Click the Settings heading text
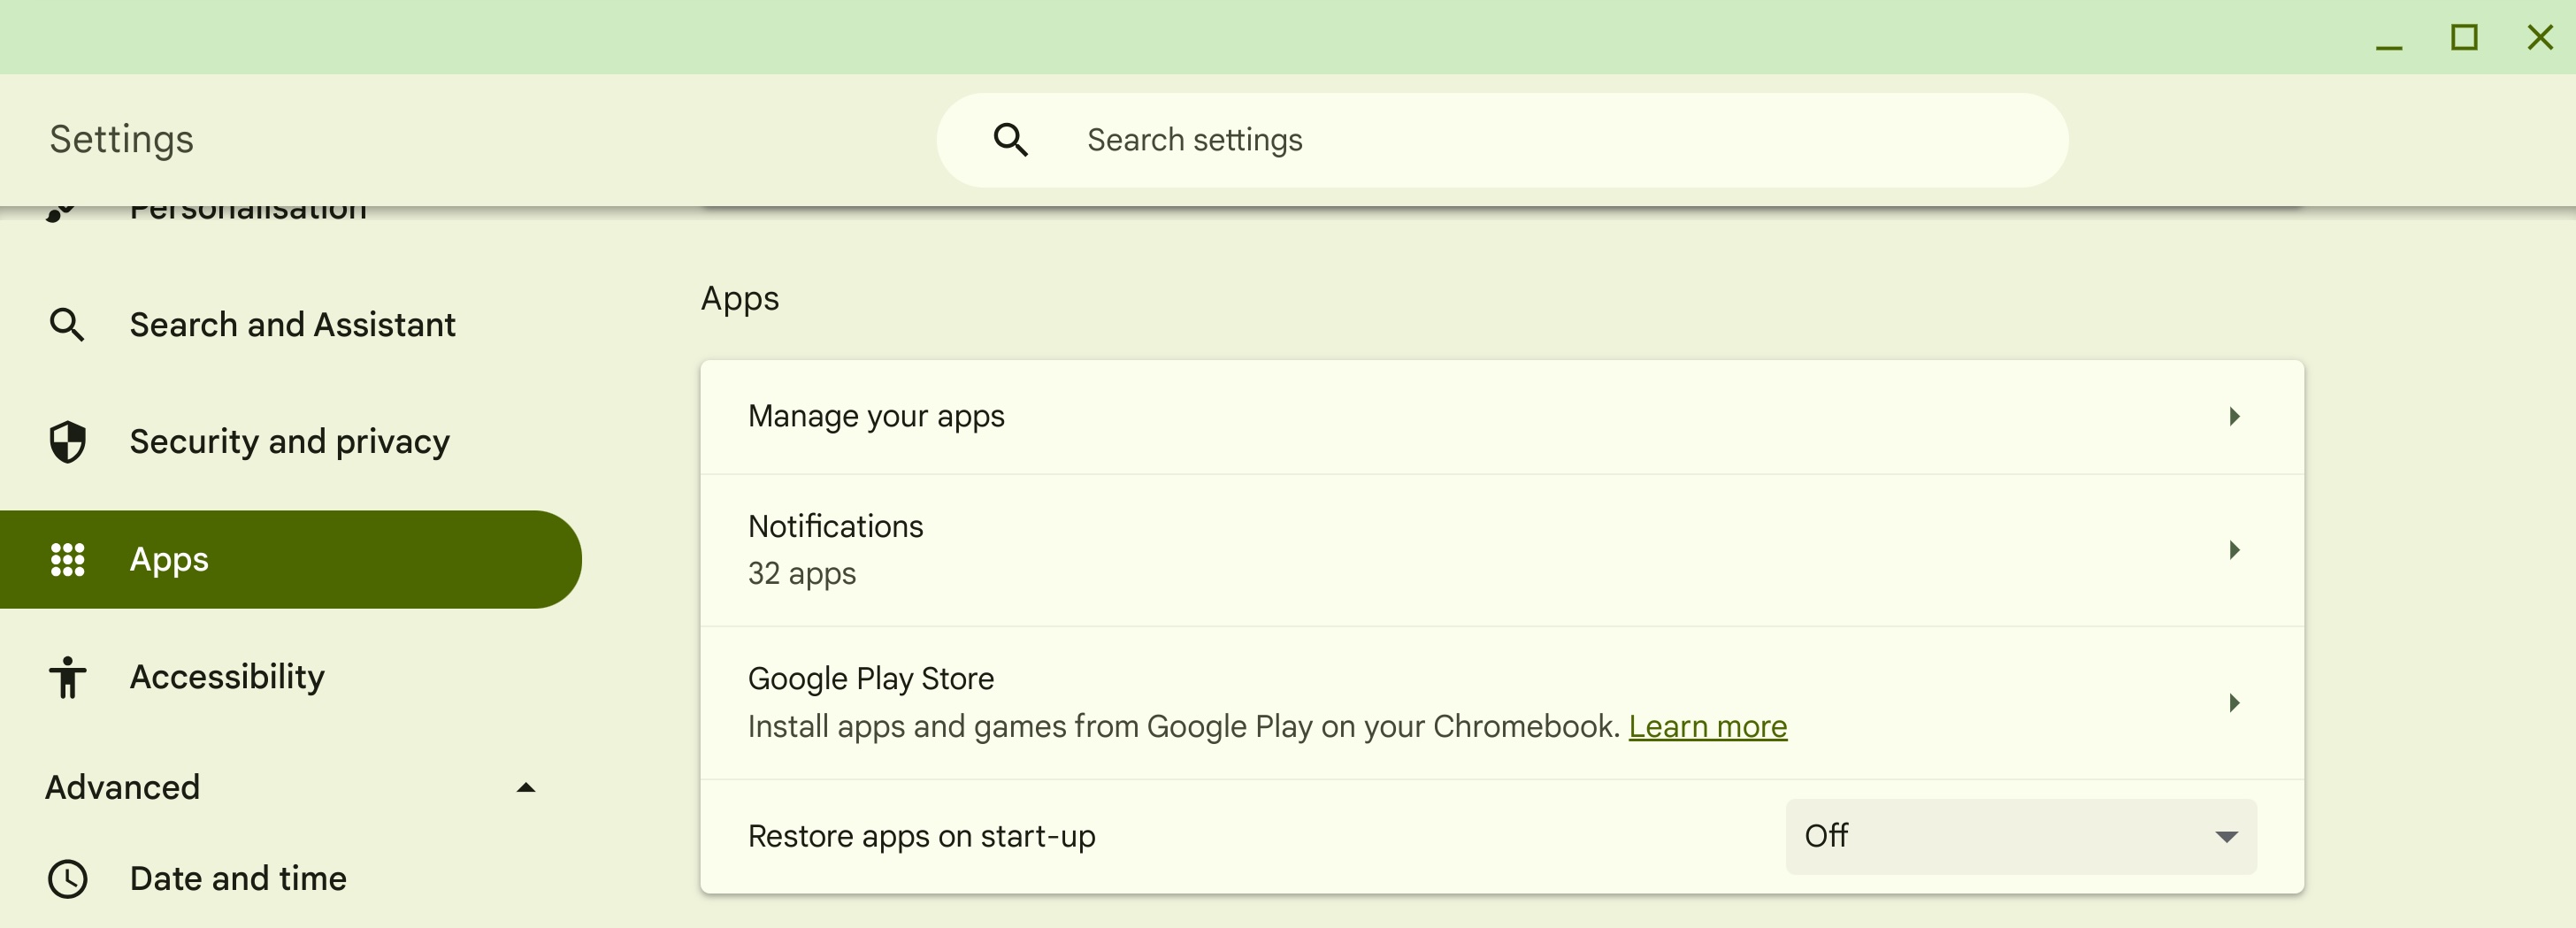 [x=120, y=139]
